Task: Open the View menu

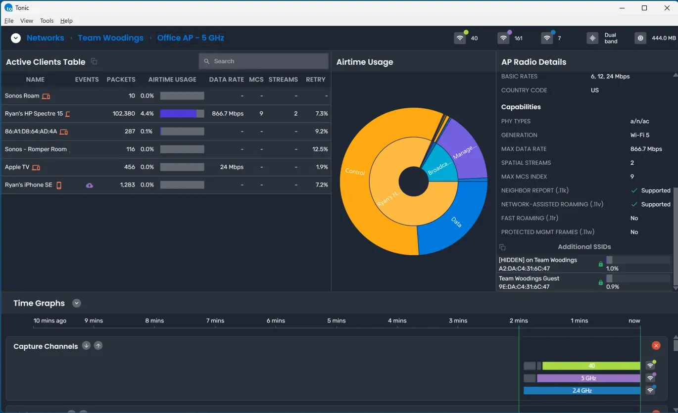Action: [x=26, y=20]
